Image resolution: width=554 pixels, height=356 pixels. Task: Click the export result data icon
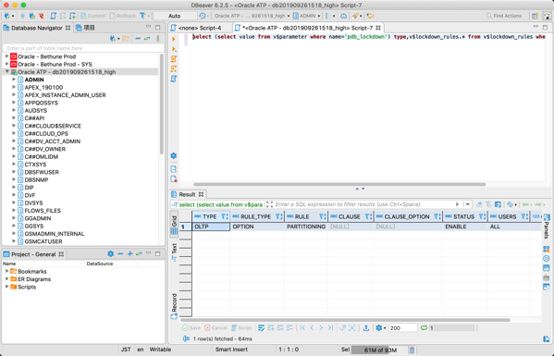click(366, 327)
